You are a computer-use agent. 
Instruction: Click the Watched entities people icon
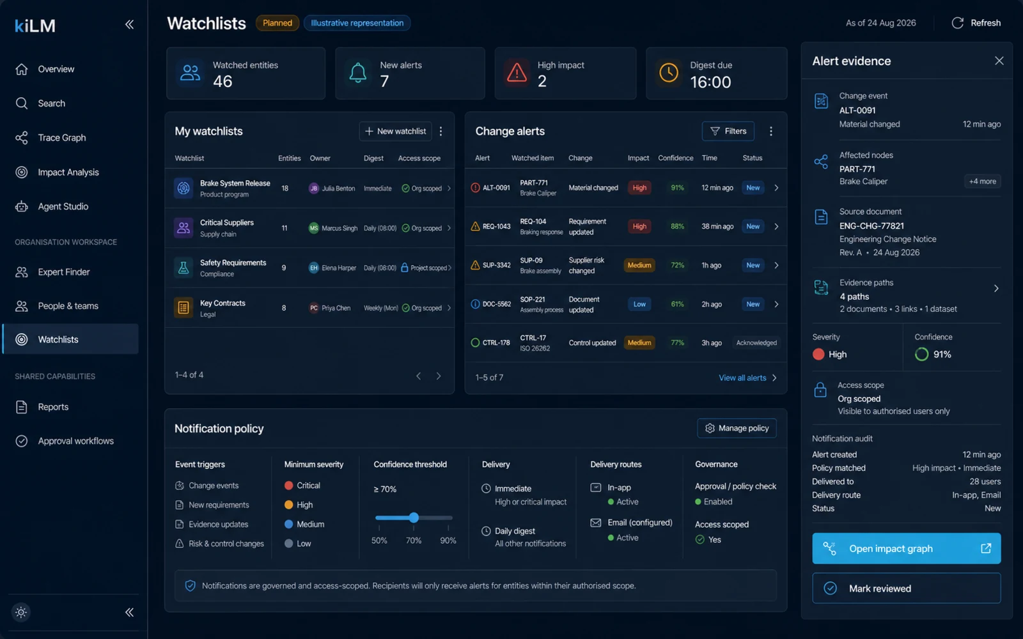(190, 73)
